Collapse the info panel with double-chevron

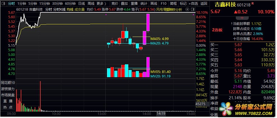point(242,18)
